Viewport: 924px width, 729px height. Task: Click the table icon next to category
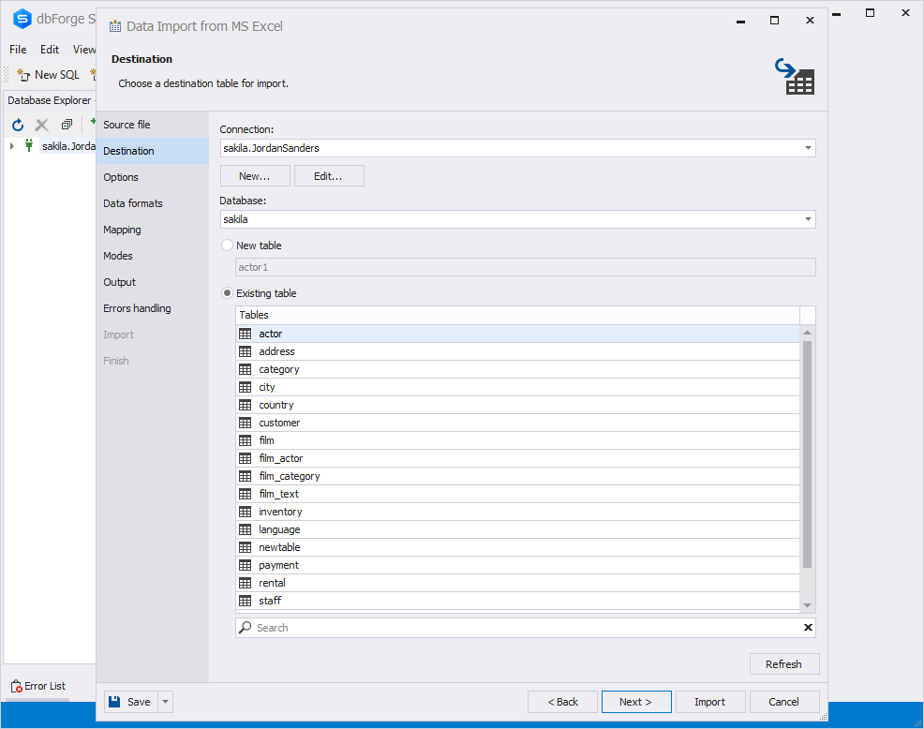pos(246,369)
